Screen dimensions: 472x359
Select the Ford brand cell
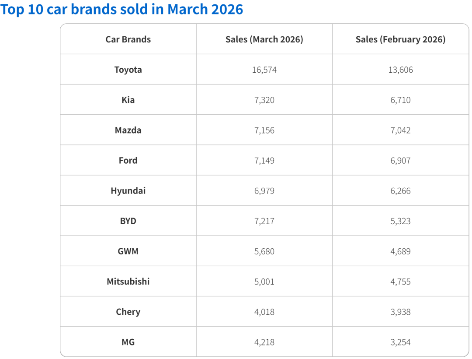(128, 160)
